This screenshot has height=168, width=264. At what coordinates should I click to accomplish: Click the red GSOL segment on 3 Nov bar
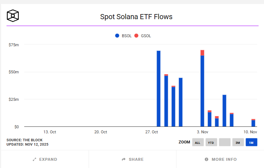click(202, 53)
